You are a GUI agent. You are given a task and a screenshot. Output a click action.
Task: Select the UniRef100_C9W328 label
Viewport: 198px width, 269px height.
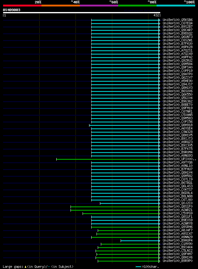point(178,132)
